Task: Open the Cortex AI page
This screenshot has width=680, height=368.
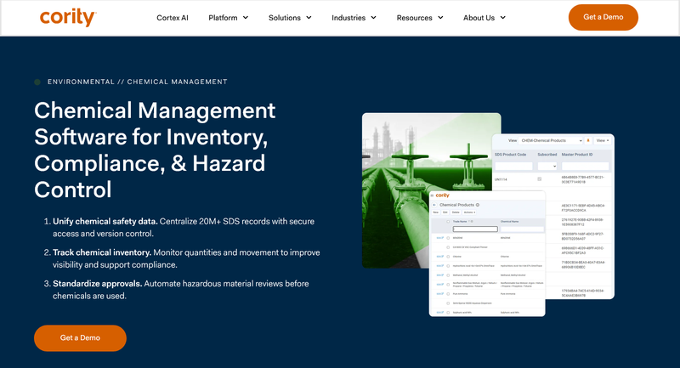Action: (x=173, y=18)
